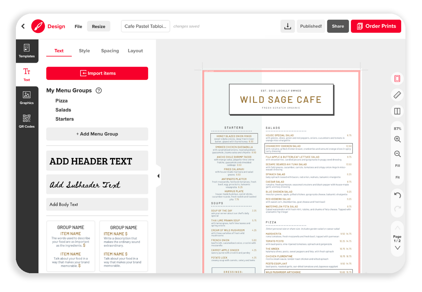
Task: Select the Cranberry Chicken Salad item
Action: click(x=309, y=149)
